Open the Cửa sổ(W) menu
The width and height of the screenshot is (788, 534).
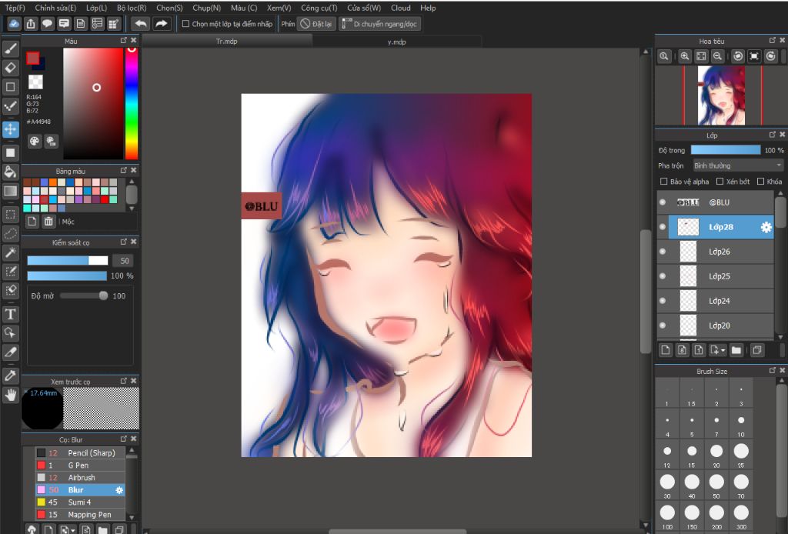[364, 8]
